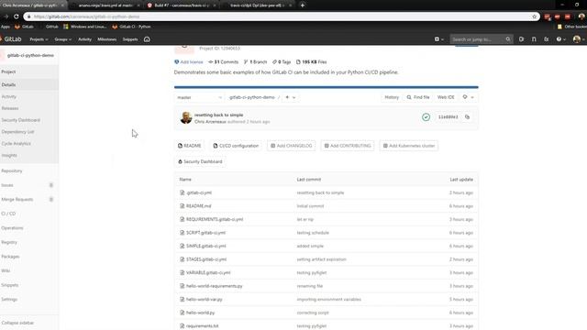Expand the Projects menu
The height and width of the screenshot is (330, 587).
coord(39,39)
